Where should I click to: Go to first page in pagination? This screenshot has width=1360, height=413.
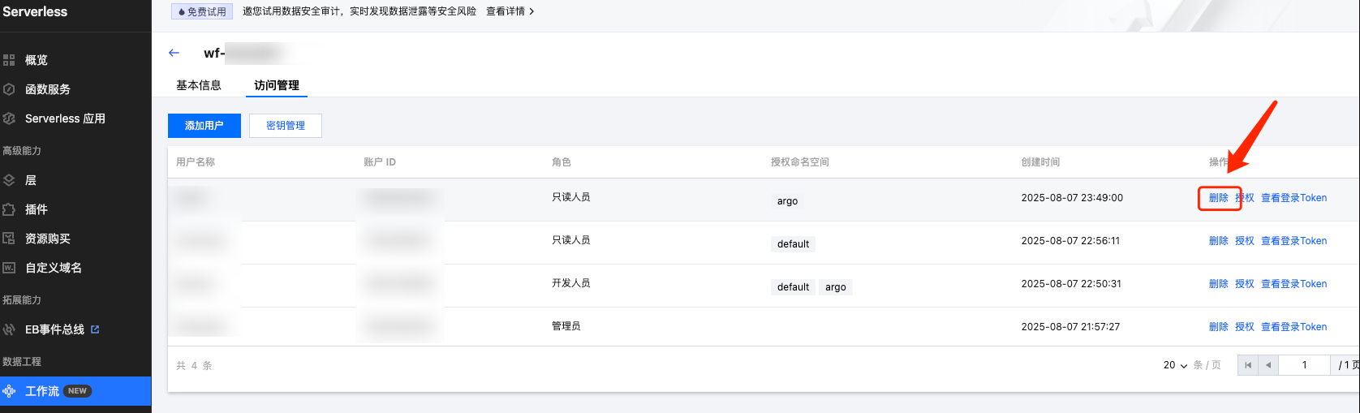1248,365
